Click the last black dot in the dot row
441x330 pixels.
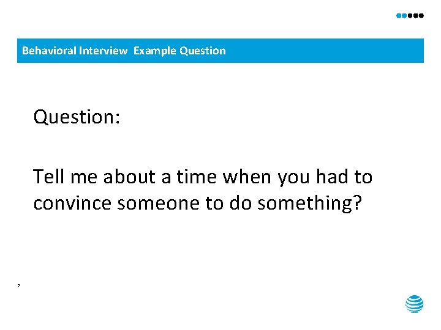pyautogui.click(x=421, y=16)
